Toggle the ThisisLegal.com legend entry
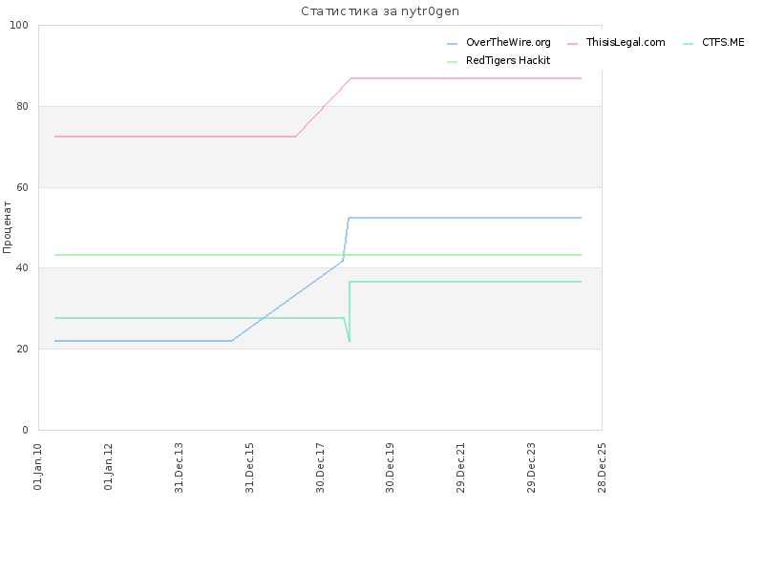Image resolution: width=764 pixels, height=573 pixels. click(x=616, y=42)
